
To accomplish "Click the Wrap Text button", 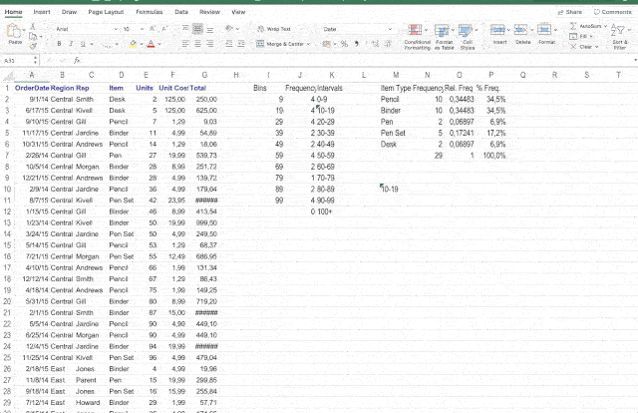I will [274, 30].
